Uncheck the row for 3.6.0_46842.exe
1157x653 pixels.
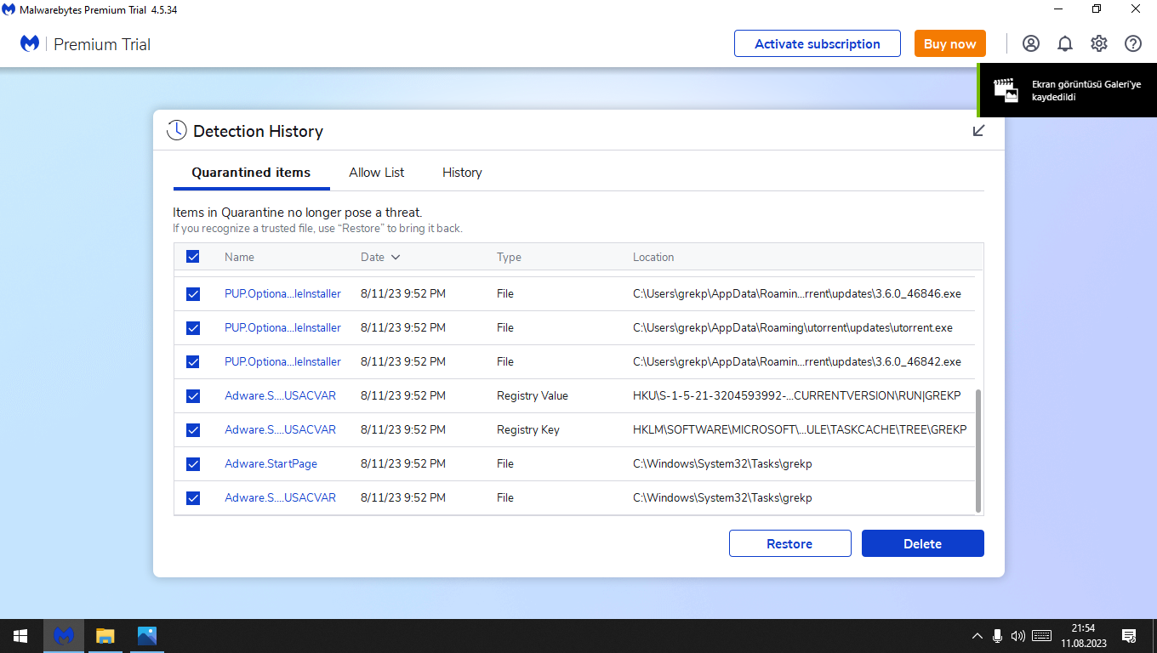(x=192, y=362)
